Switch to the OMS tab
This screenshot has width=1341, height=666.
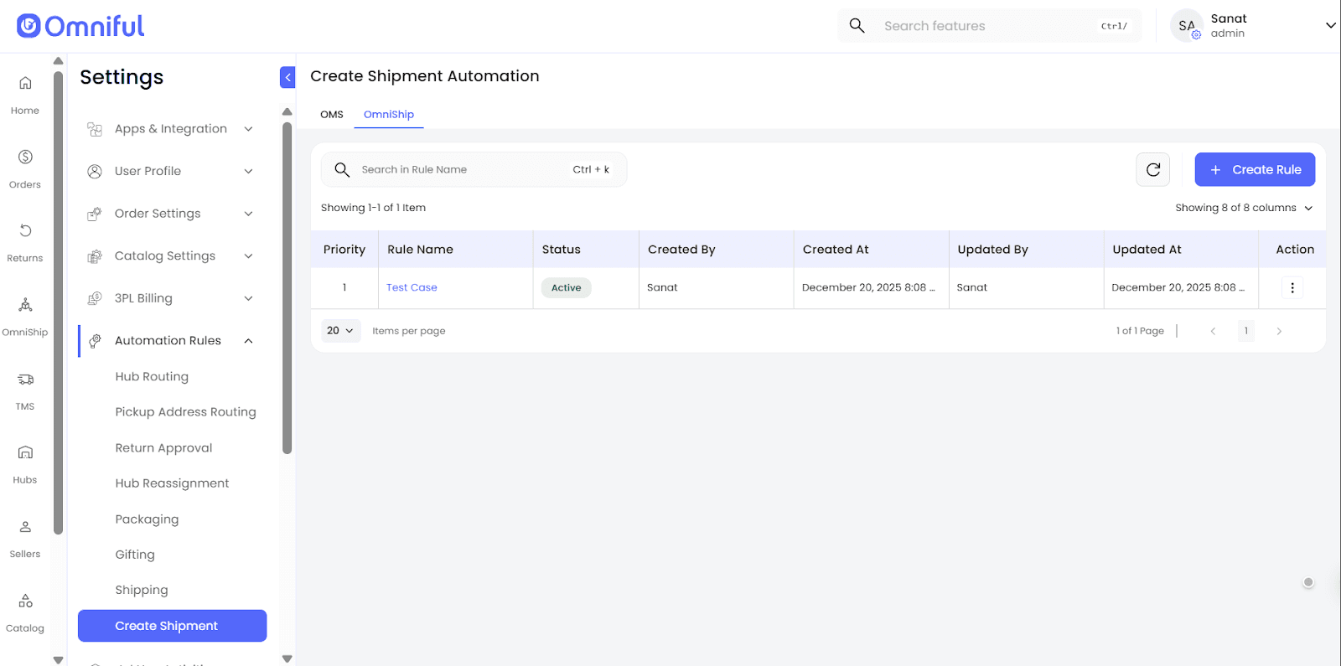click(332, 115)
